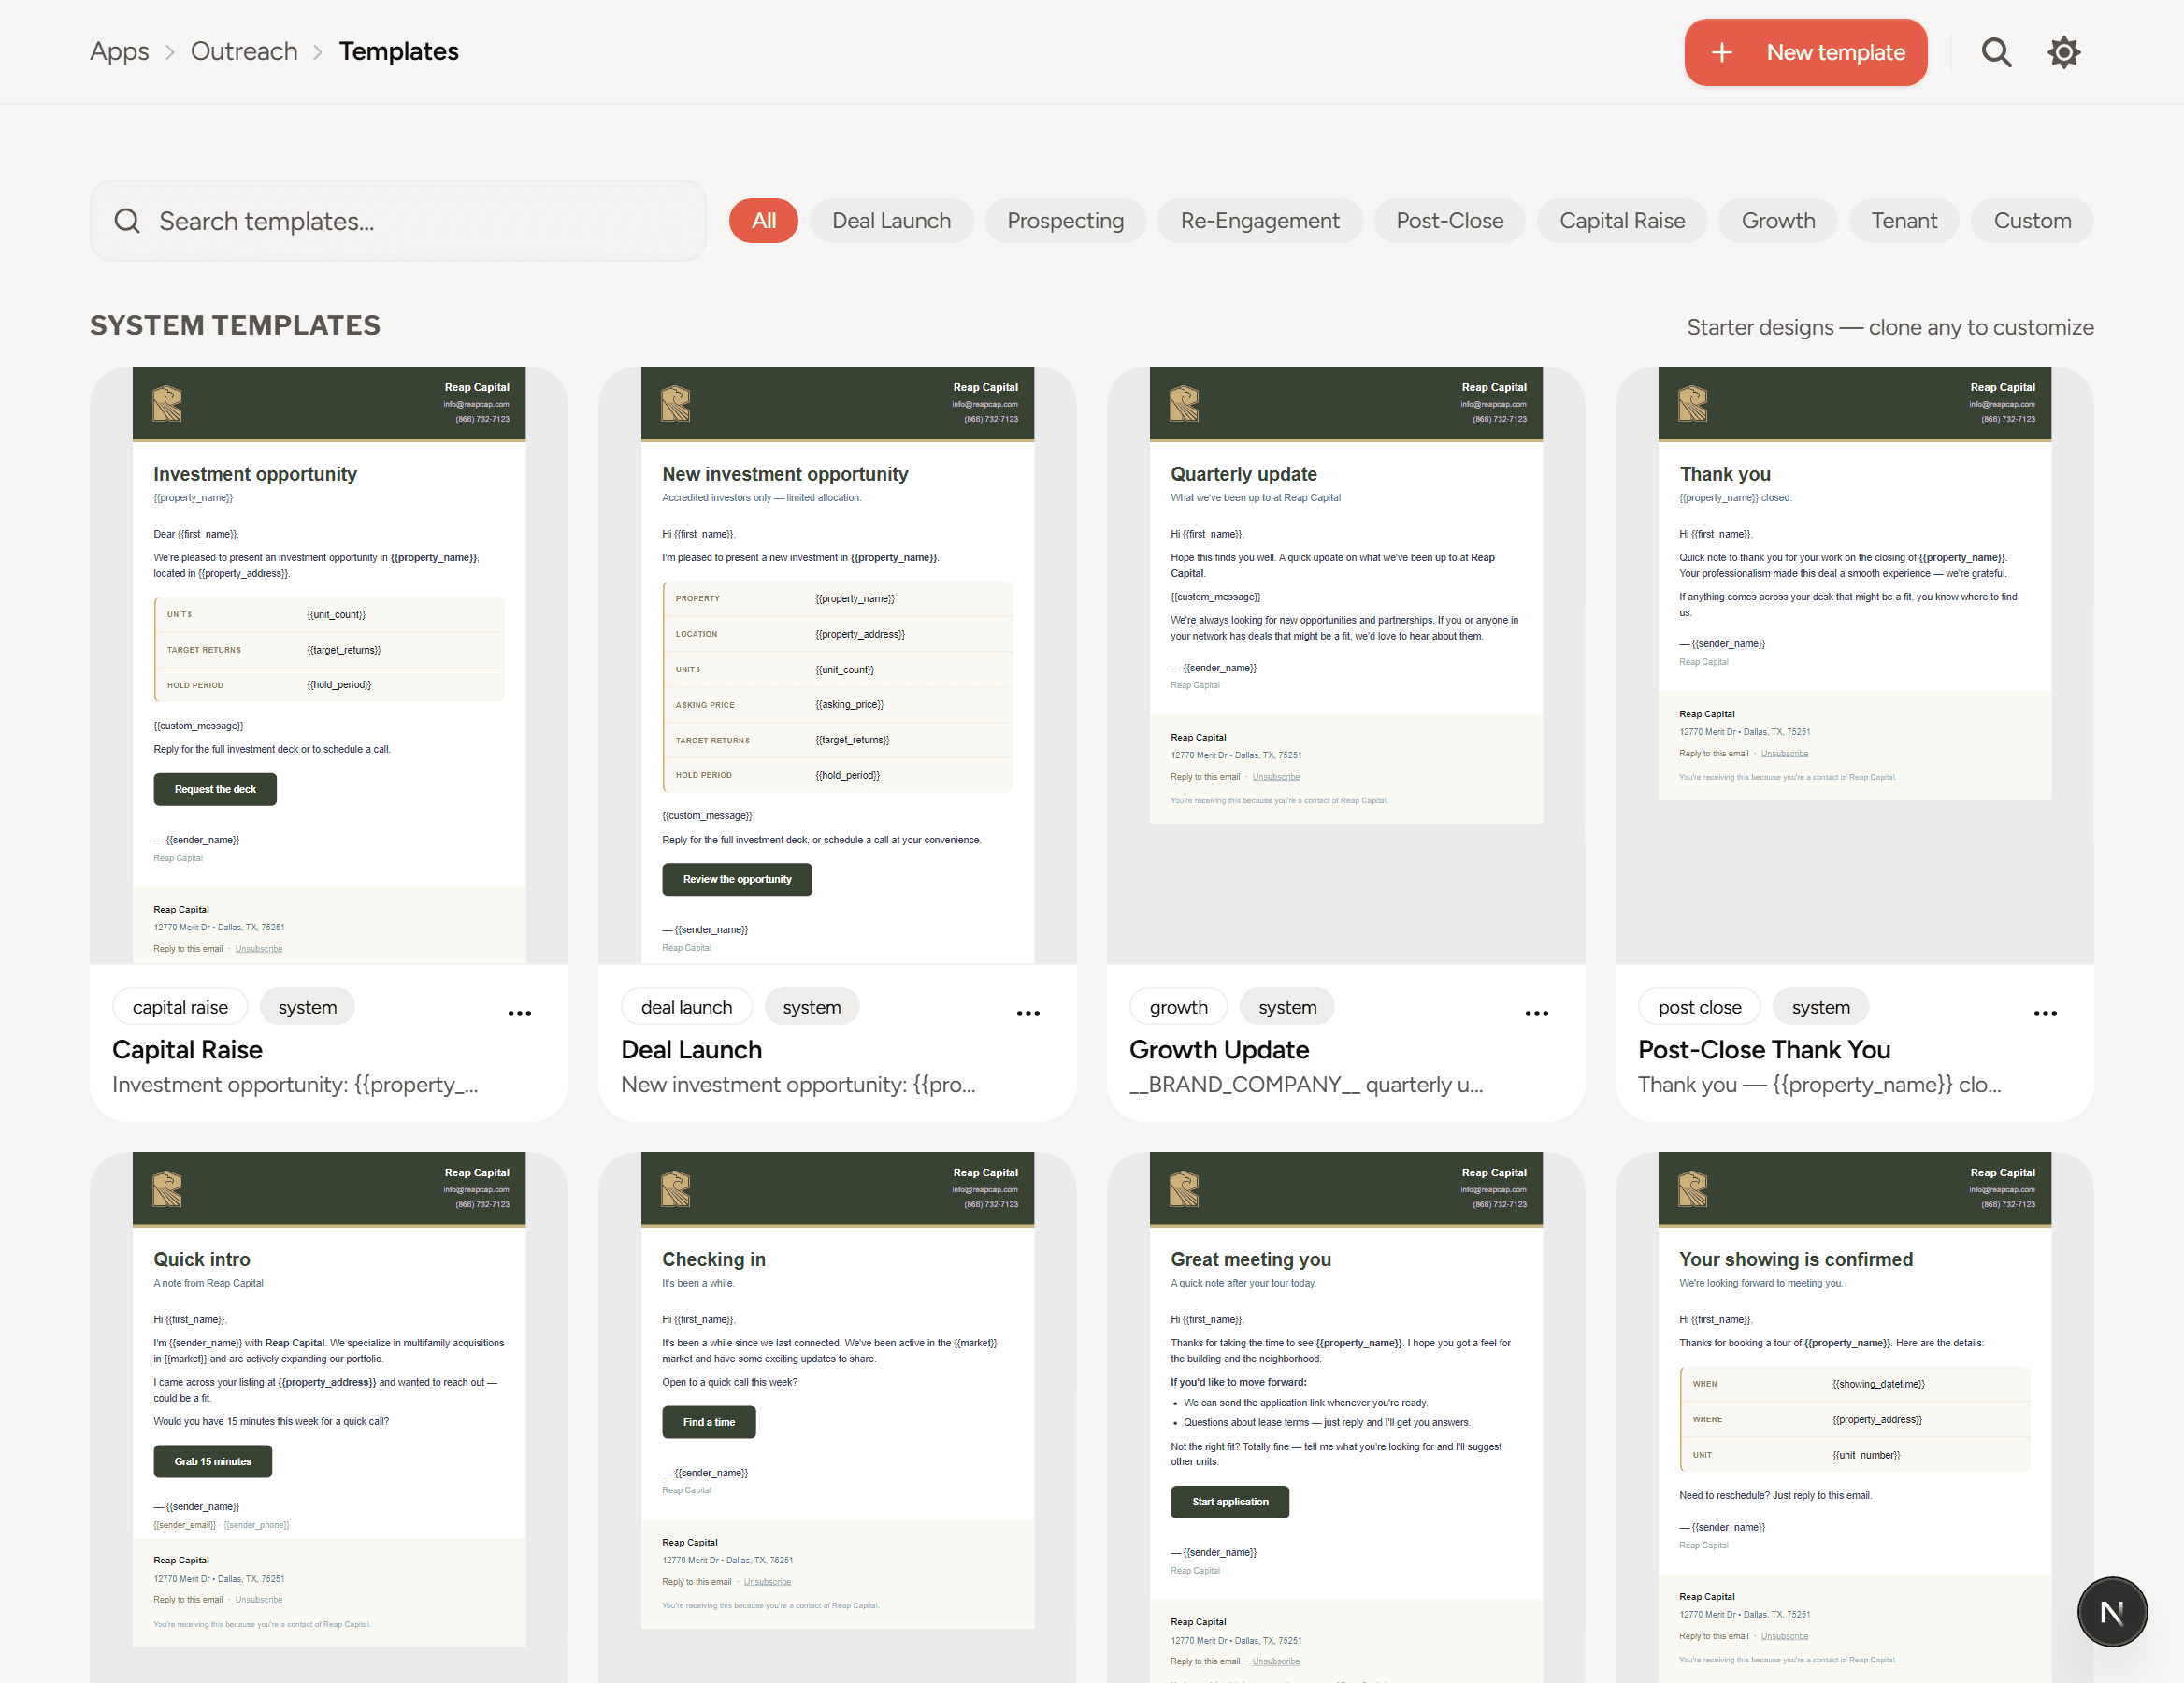Open the three-dot menu for Growth Update

1537,1013
